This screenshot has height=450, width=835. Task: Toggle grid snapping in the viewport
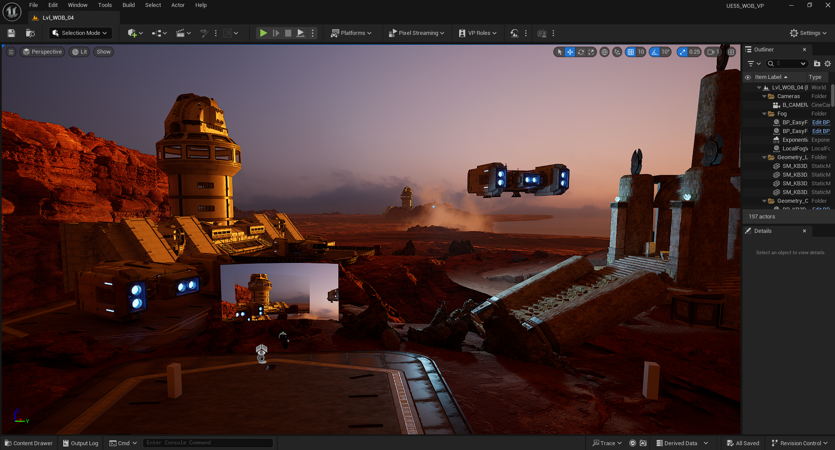(631, 52)
